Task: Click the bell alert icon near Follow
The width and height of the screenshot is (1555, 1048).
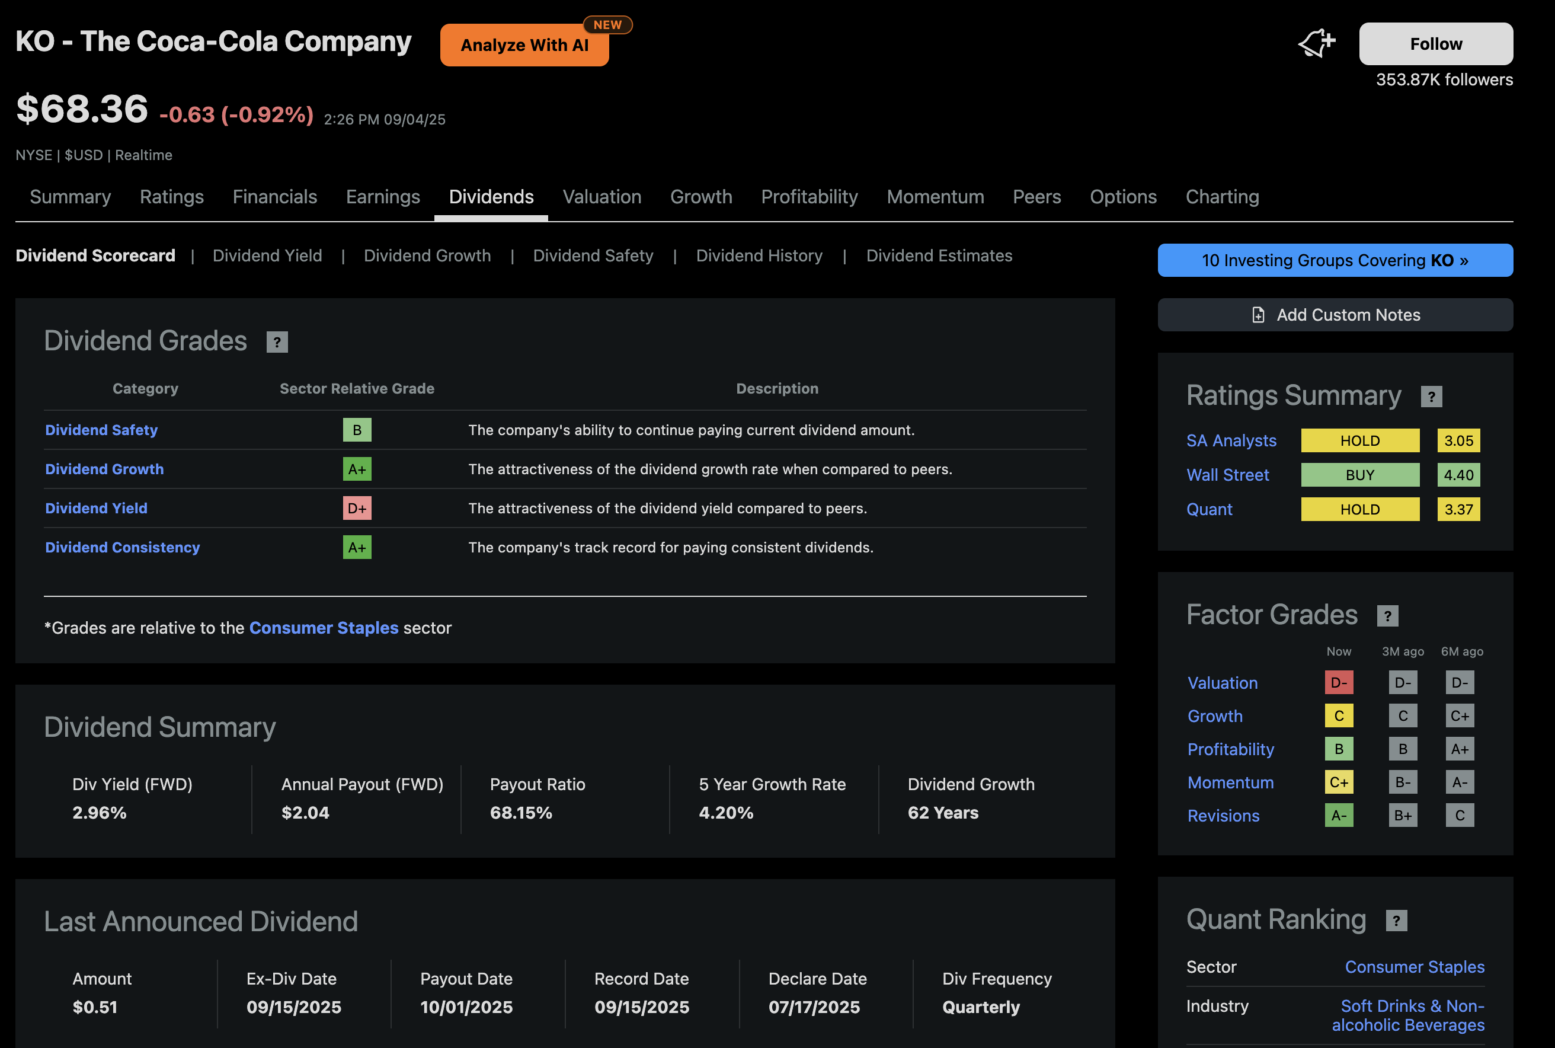Action: click(x=1316, y=43)
